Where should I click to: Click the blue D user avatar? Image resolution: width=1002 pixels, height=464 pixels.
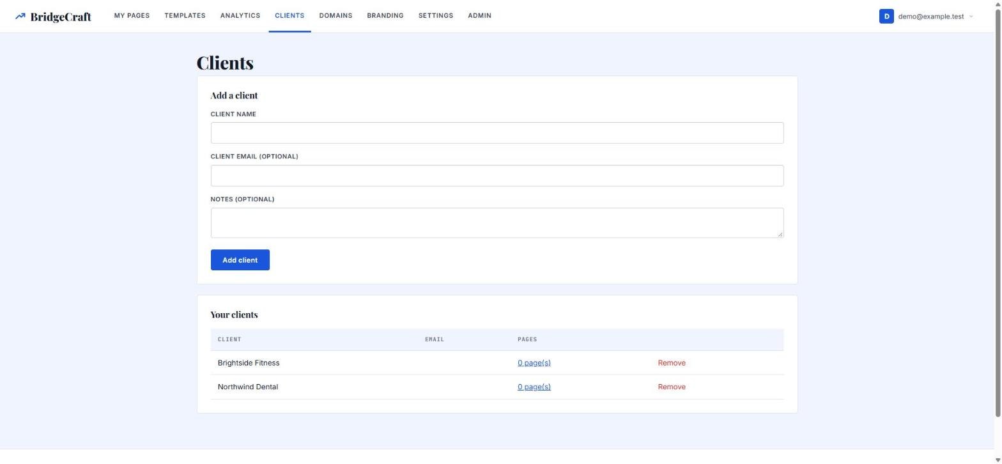(x=886, y=17)
